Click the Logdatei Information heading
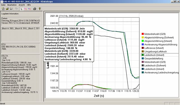Viewport: 180px width, 105px height. (x=10, y=14)
